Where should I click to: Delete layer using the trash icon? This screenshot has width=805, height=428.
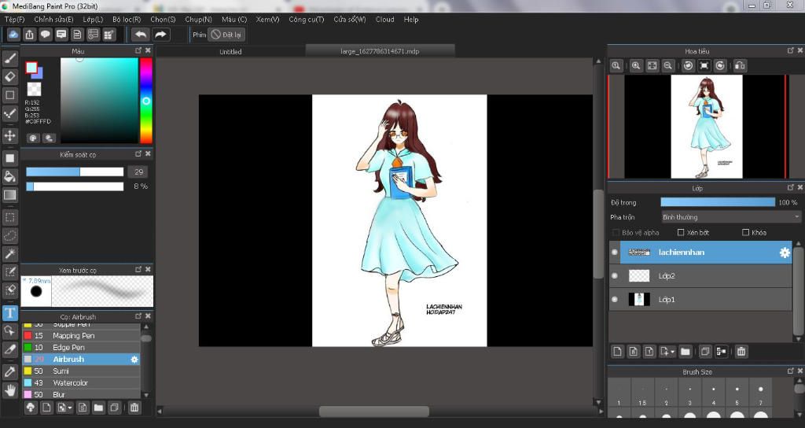(741, 352)
